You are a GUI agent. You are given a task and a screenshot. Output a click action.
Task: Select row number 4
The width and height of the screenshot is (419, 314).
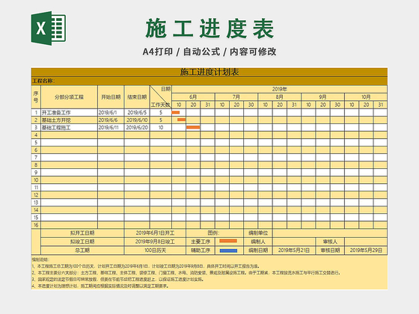click(x=36, y=135)
